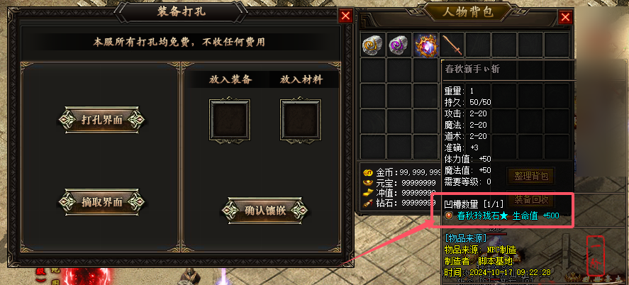This screenshot has width=629, height=285.
Task: Select the purple swirl stone in backpack
Action: point(399,45)
